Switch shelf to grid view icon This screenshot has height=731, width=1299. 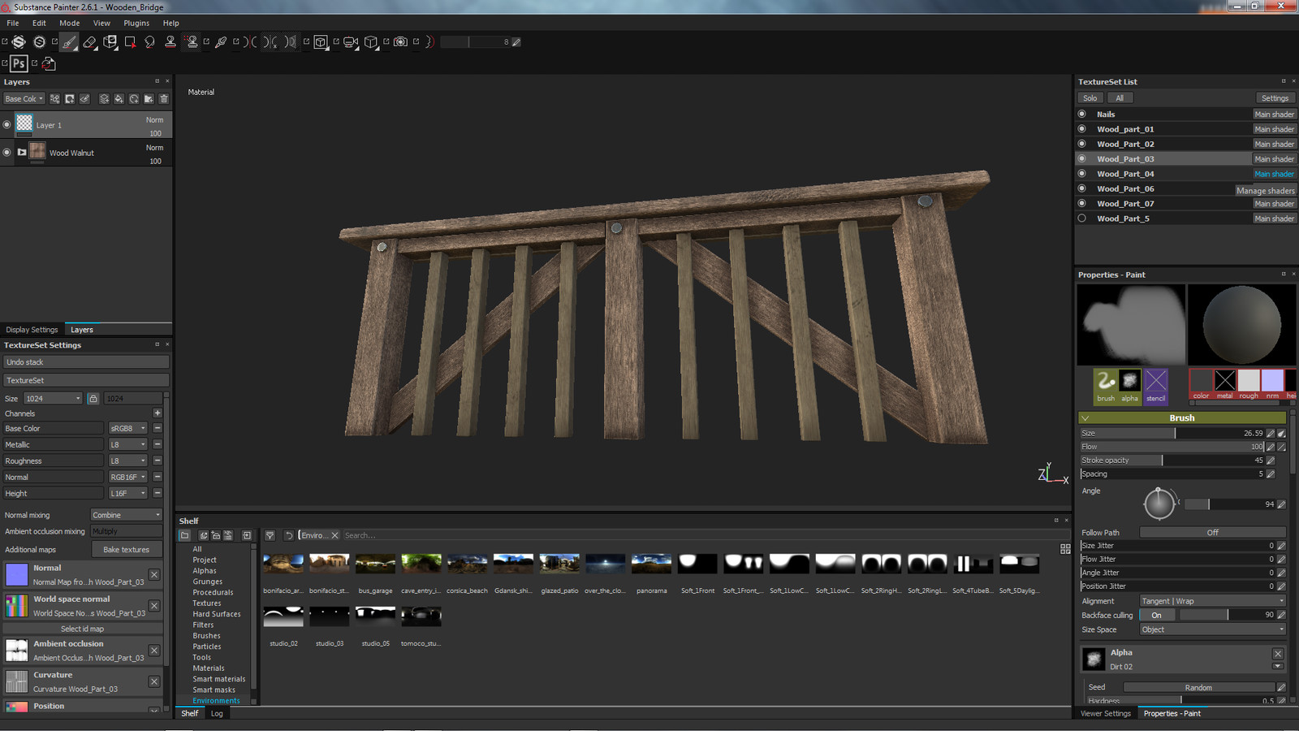(x=1065, y=549)
